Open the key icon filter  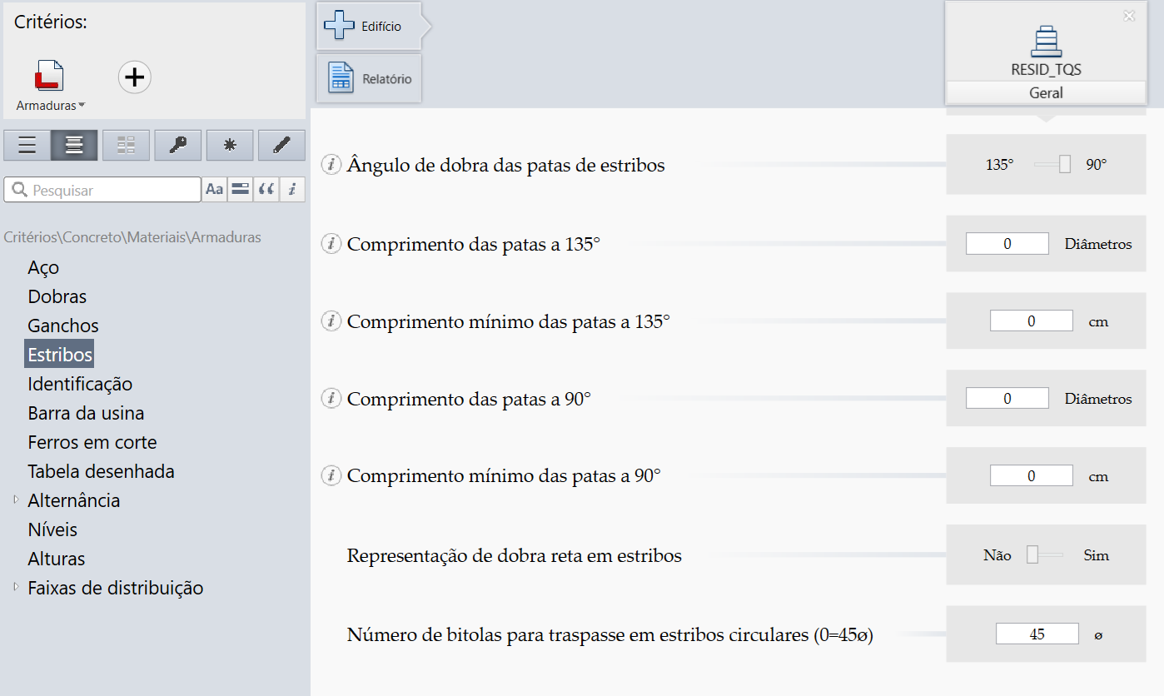[178, 145]
